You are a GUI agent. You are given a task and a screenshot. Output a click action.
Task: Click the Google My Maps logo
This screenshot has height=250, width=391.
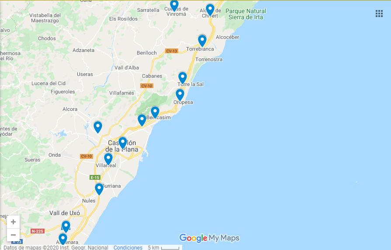[x=209, y=238]
